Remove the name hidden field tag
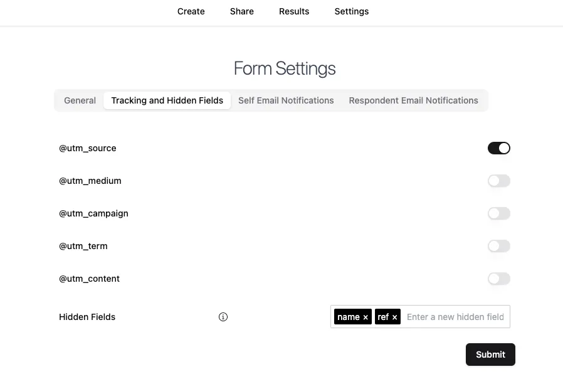 click(x=366, y=317)
